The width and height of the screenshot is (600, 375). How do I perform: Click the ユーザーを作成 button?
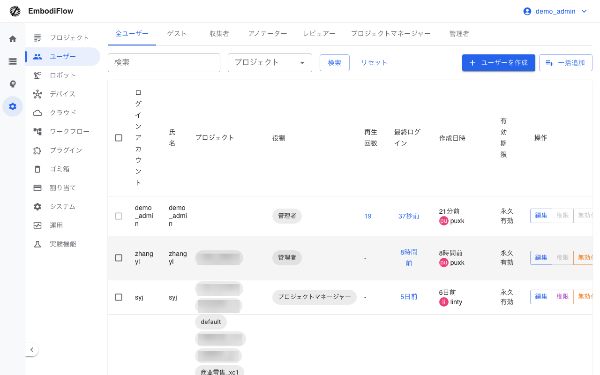(x=499, y=63)
